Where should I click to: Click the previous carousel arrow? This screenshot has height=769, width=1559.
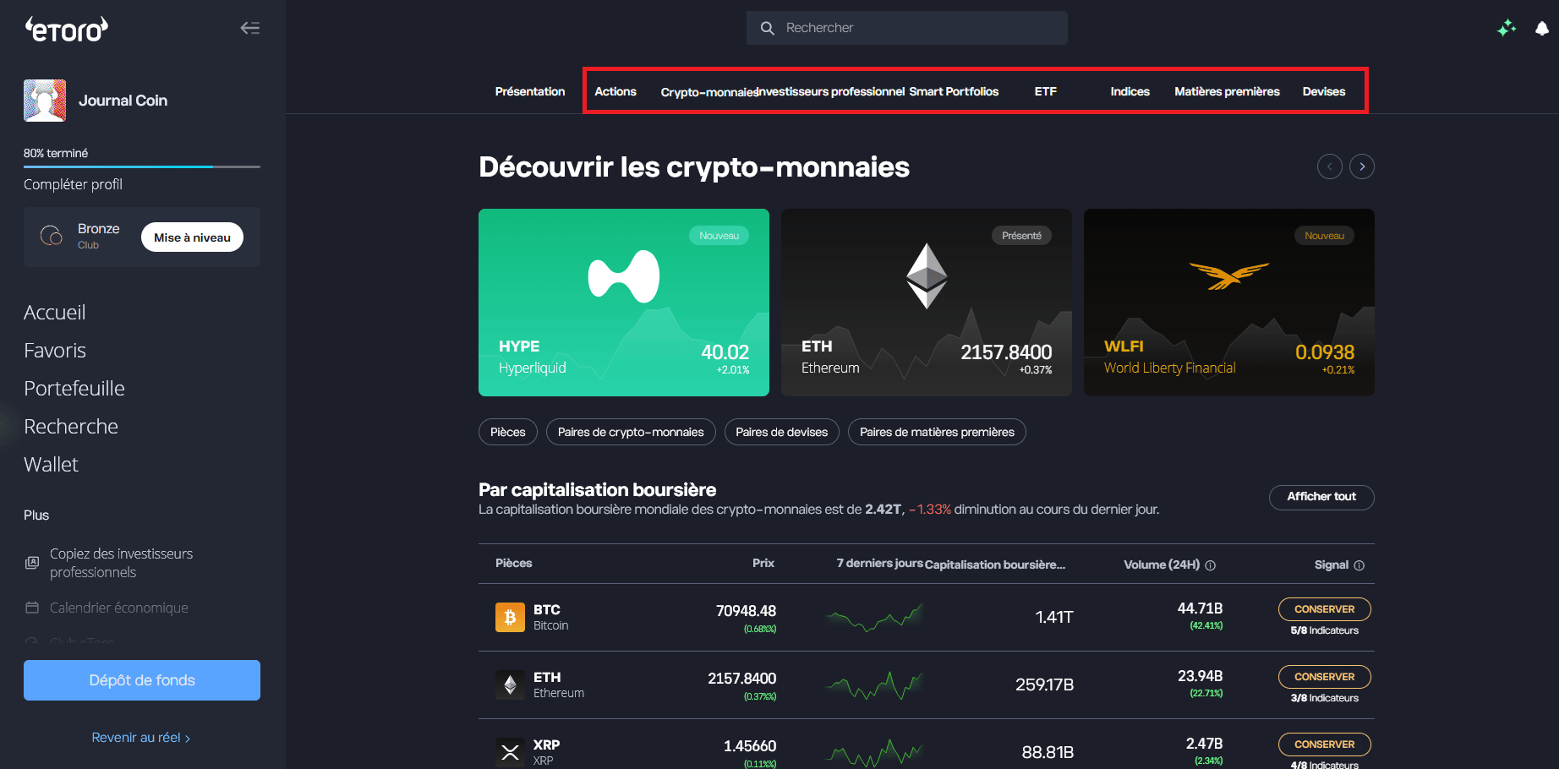point(1329,166)
